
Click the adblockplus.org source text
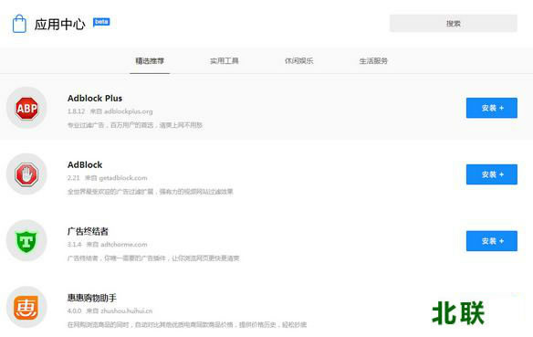(128, 111)
